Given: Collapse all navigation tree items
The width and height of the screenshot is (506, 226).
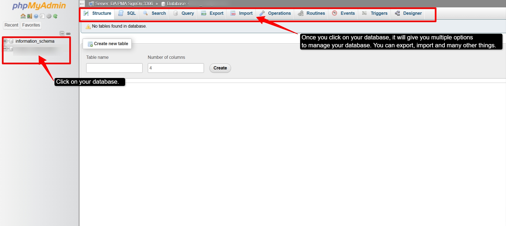Looking at the screenshot, I should coord(62,33).
